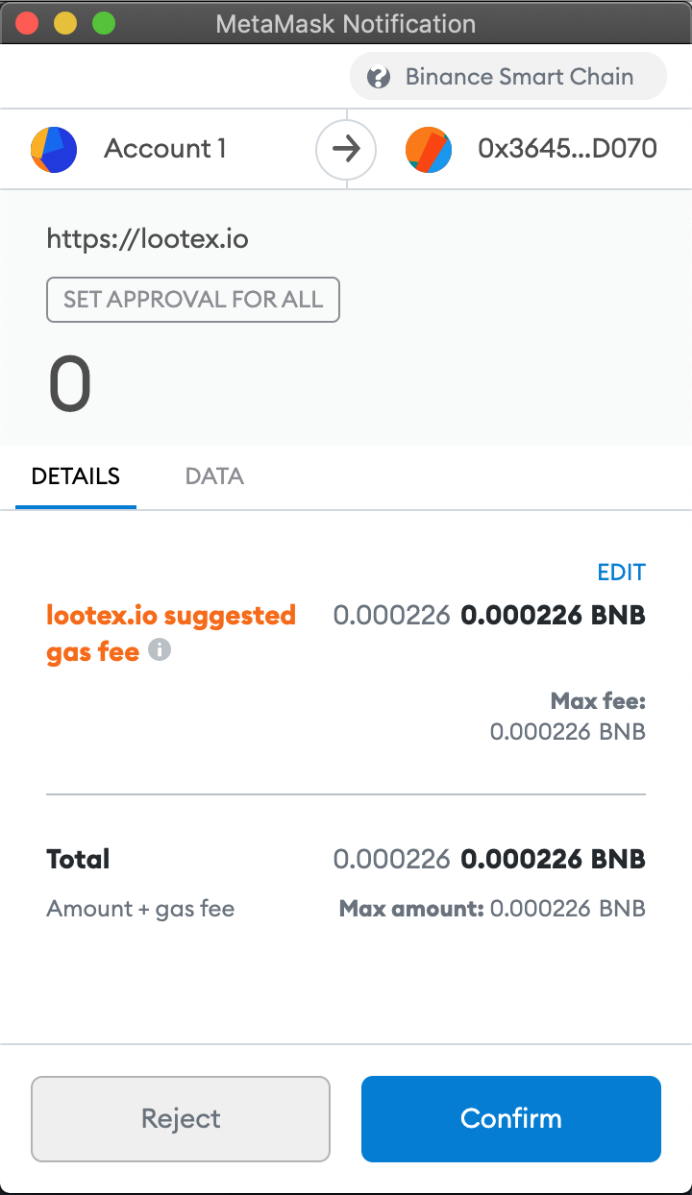Image resolution: width=692 pixels, height=1195 pixels.
Task: Minimize the MetaMask Notification window
Action: coord(65,24)
